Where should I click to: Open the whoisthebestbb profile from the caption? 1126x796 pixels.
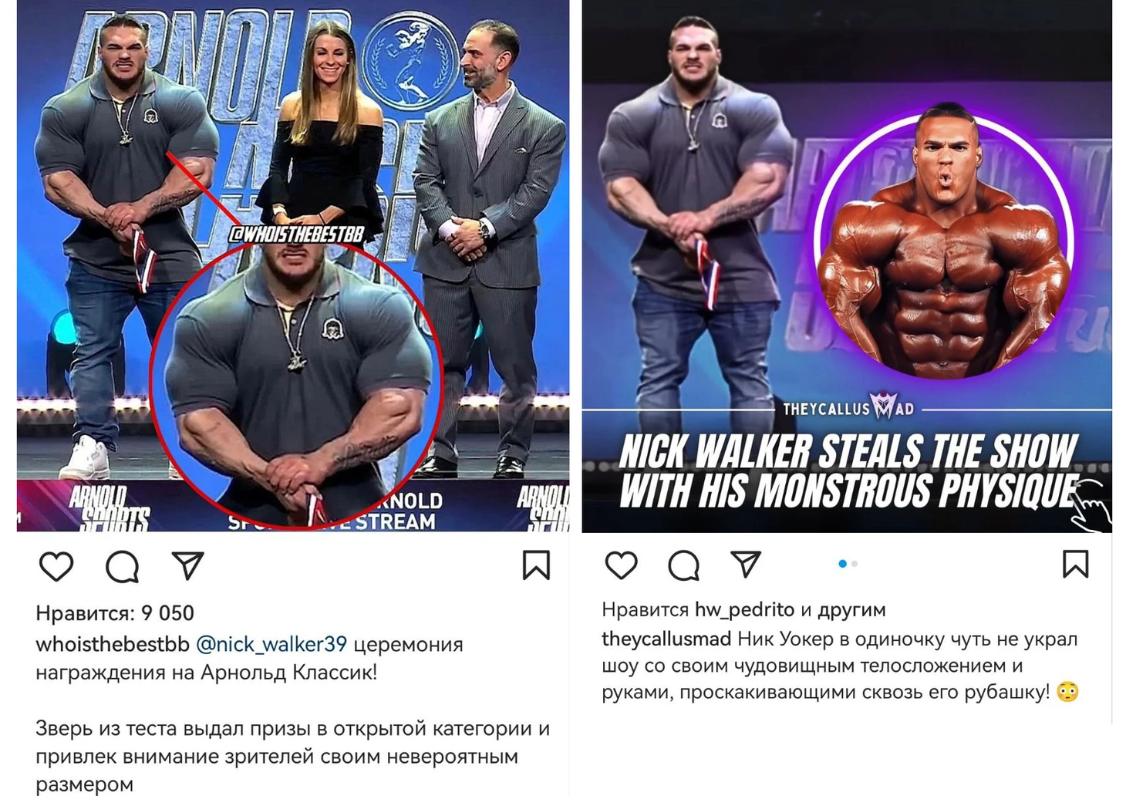[113, 644]
